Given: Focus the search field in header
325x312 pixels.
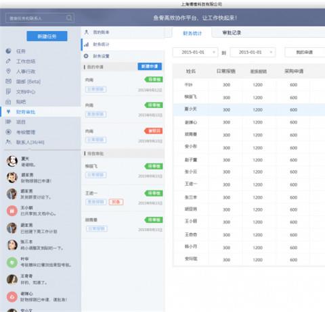Looking at the screenshot, I should coord(40,18).
